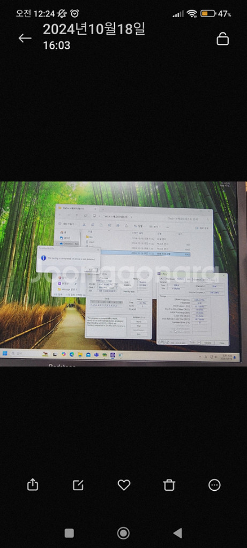Click the Close button in CPU-Z
Viewport: 247px width, 548px height.
point(221,342)
